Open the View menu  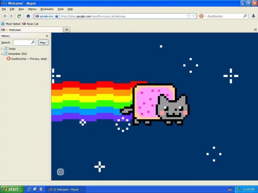click(21, 9)
